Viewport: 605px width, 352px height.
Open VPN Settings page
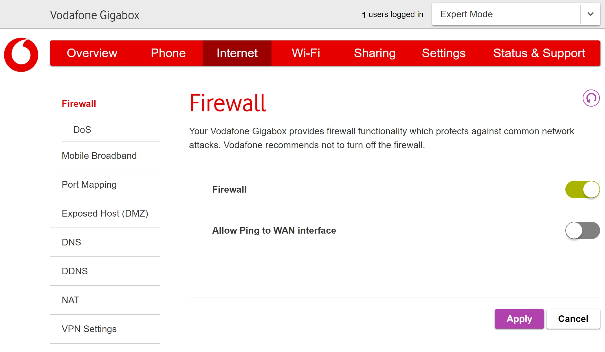pyautogui.click(x=89, y=329)
